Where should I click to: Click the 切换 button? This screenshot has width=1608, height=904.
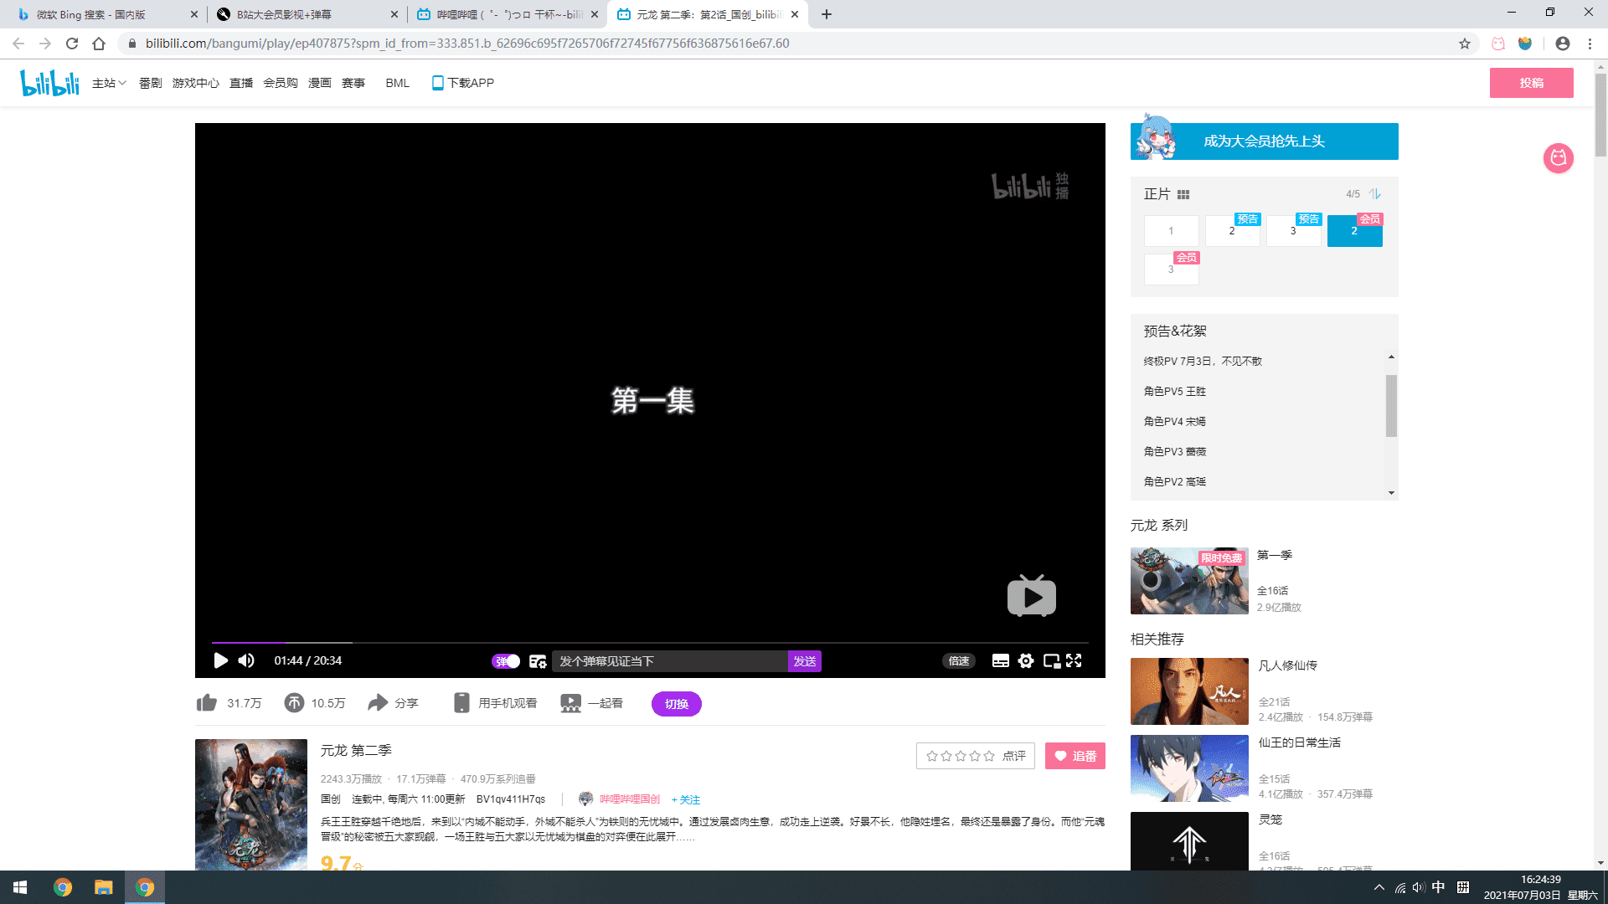click(676, 704)
